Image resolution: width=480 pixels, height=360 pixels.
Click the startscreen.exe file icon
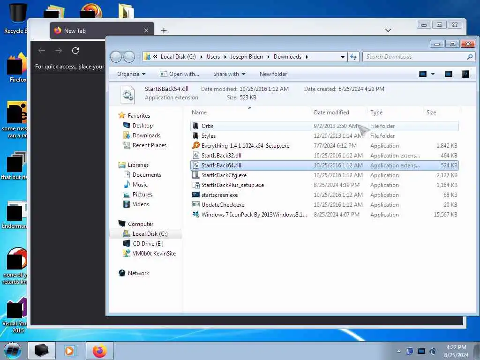pos(195,195)
